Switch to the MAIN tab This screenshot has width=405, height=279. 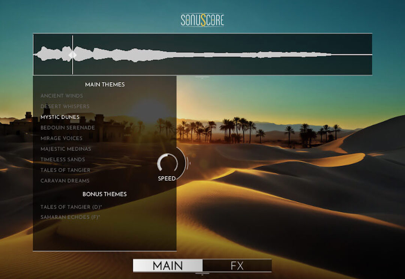click(x=168, y=266)
